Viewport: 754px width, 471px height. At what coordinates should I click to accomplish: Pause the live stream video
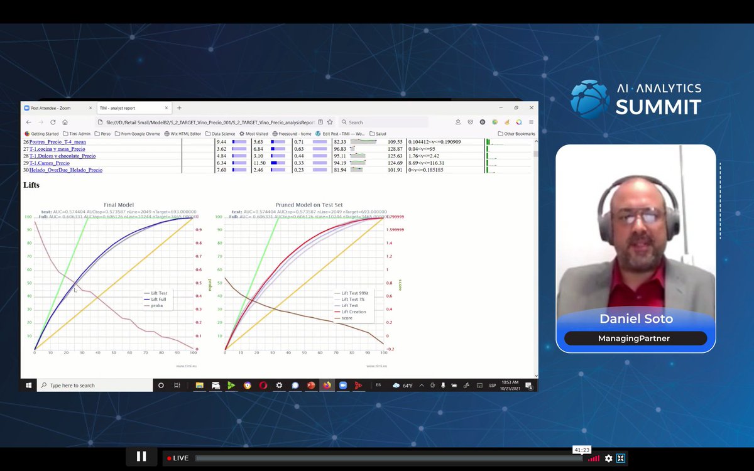(141, 457)
